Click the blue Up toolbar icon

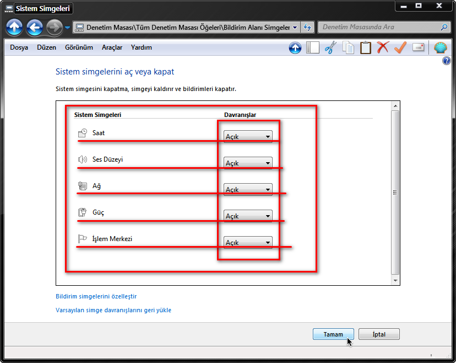295,48
